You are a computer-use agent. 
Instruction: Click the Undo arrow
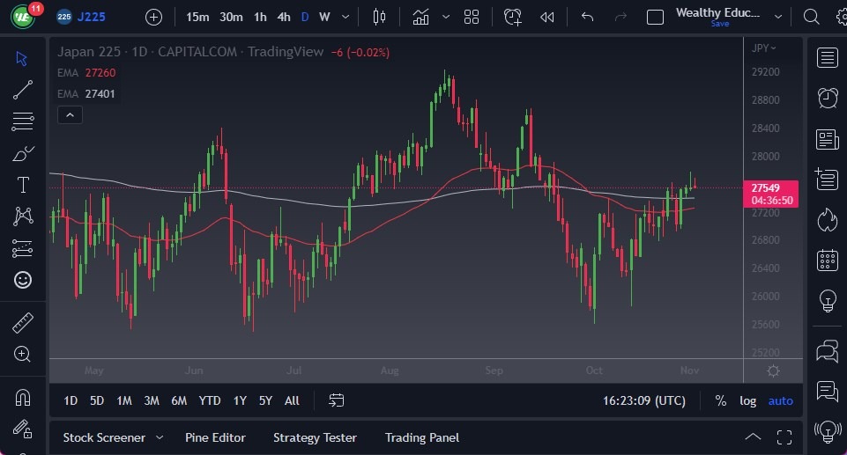click(588, 17)
